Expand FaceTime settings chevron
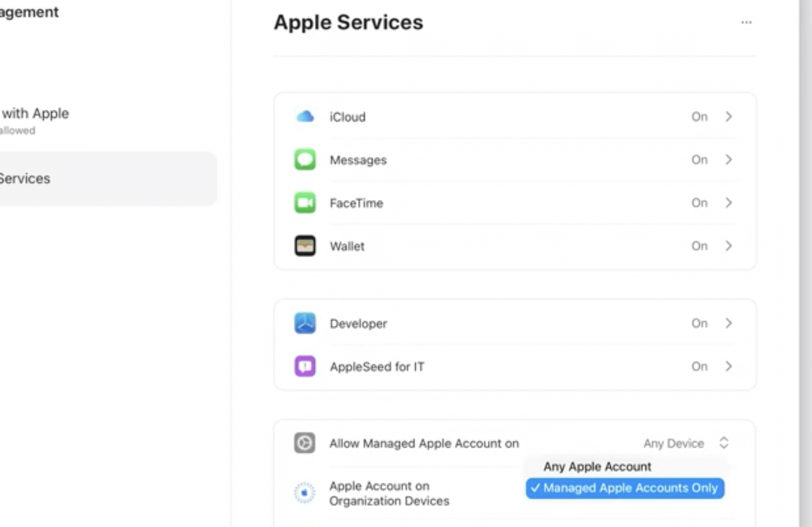Viewport: 812px width, 527px height. [729, 203]
